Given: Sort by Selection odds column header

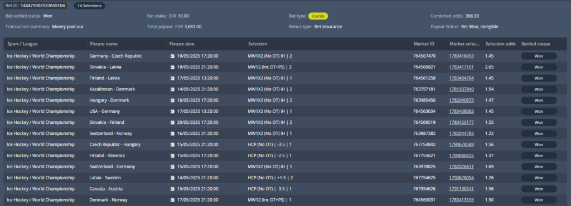Looking at the screenshot, I should [x=500, y=44].
